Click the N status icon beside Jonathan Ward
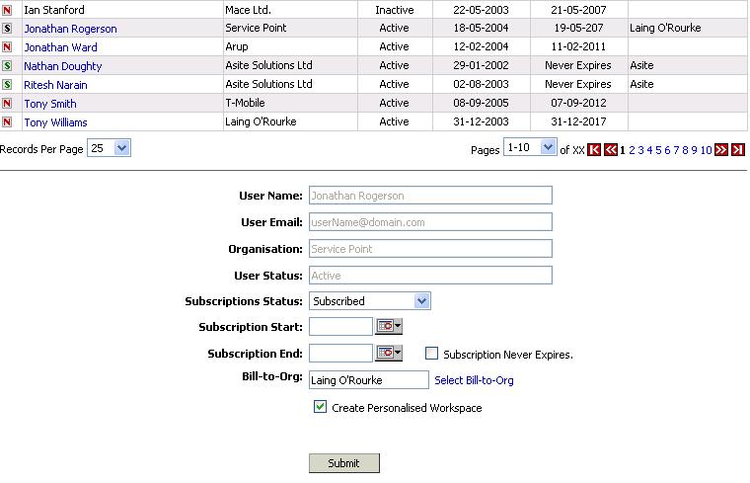 tap(7, 46)
